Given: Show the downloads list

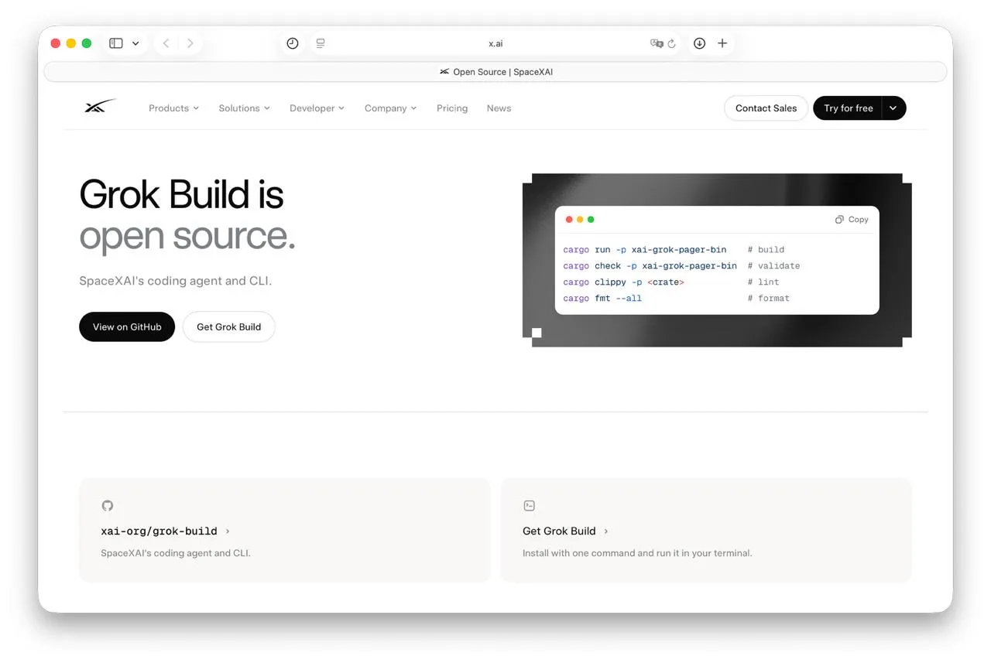Looking at the screenshot, I should (699, 43).
